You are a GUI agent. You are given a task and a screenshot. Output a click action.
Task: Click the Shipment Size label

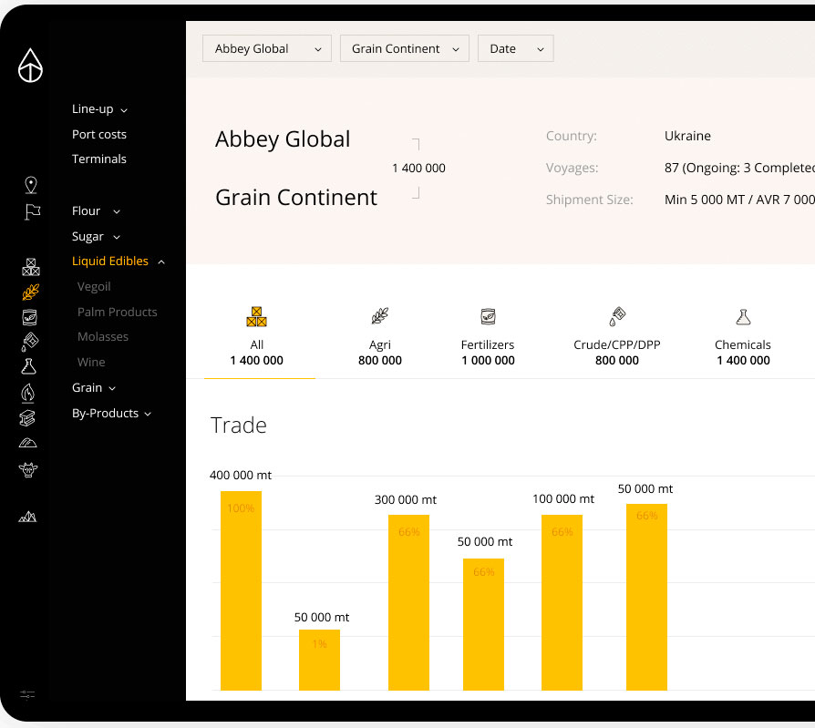click(x=590, y=200)
